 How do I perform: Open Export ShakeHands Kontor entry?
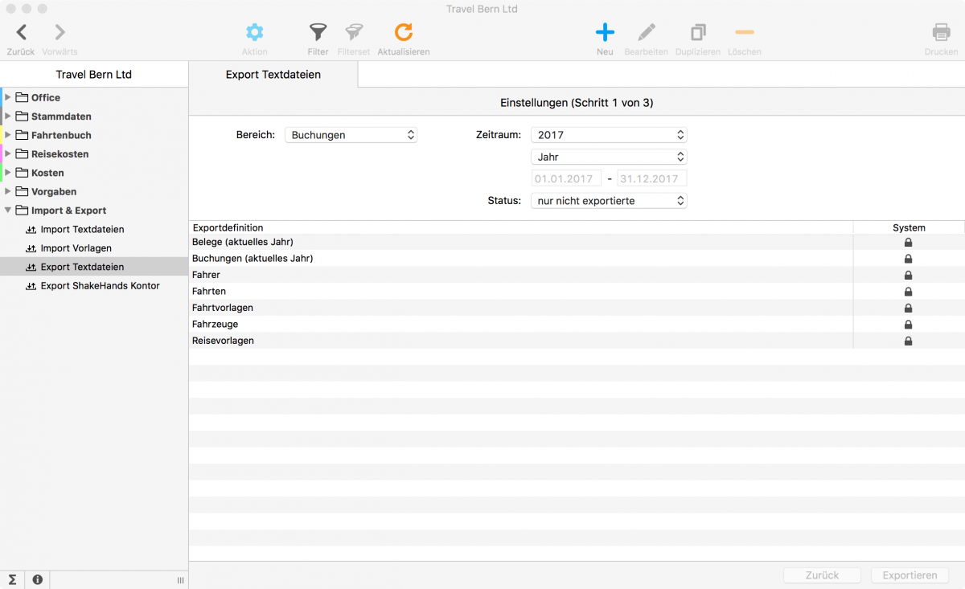click(x=100, y=286)
